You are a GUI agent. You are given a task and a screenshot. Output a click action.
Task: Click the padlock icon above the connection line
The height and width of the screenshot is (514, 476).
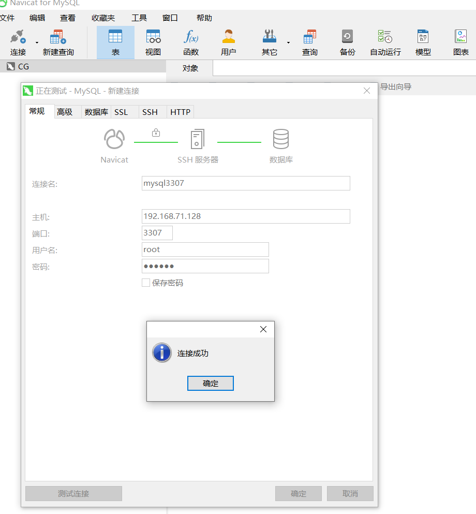click(x=156, y=133)
